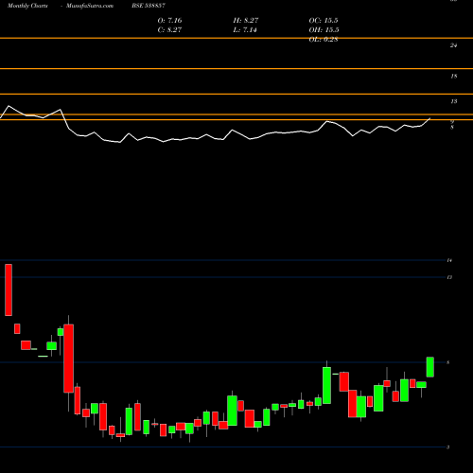Click the 'L: 7.14' low value
473x473 pixels.
(x=245, y=30)
